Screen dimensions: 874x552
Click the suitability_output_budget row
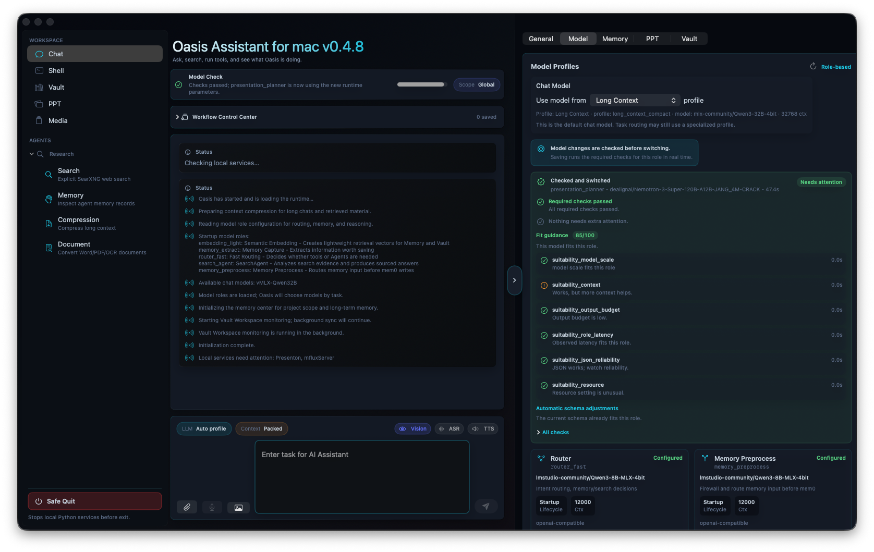691,314
